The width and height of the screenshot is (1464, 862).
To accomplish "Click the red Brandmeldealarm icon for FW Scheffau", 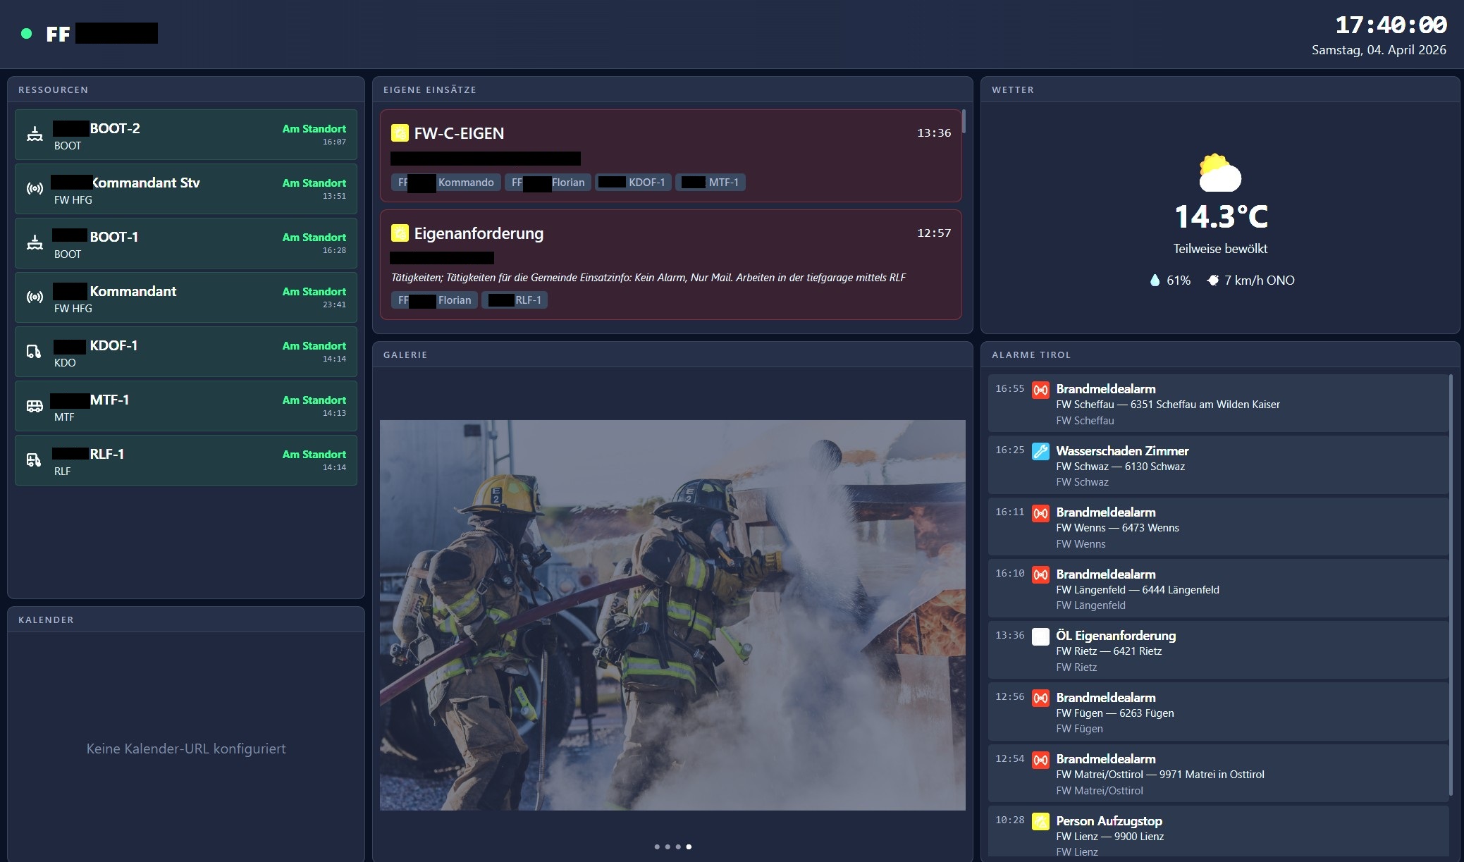I will click(x=1040, y=388).
